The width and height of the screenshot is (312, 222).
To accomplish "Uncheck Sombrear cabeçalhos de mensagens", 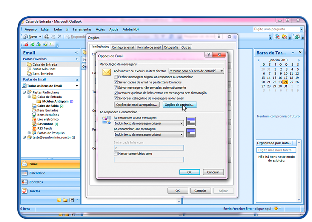I will click(x=115, y=98).
